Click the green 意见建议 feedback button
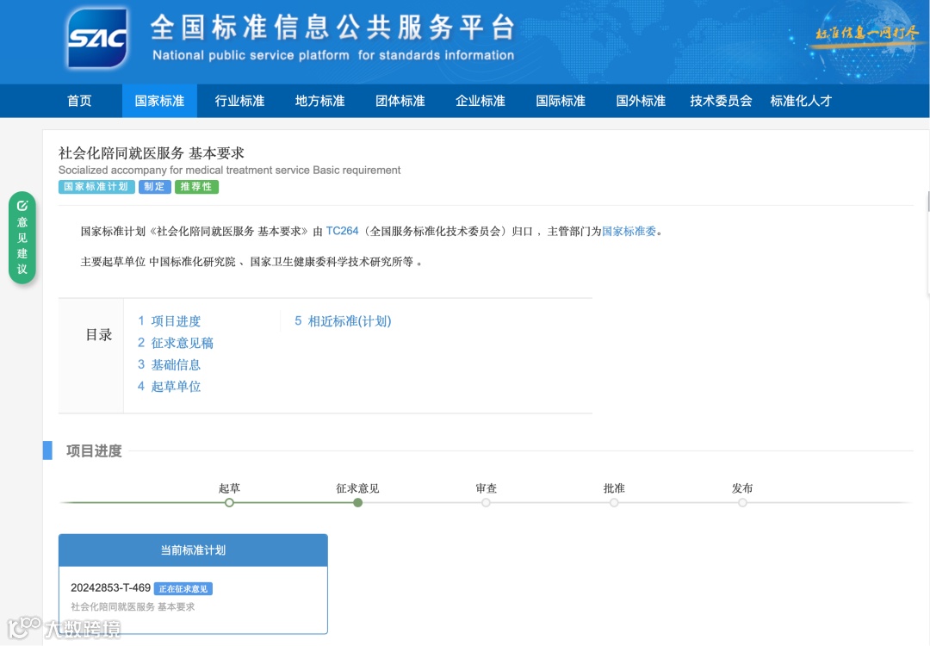Screen dimensions: 930x646 (22, 237)
